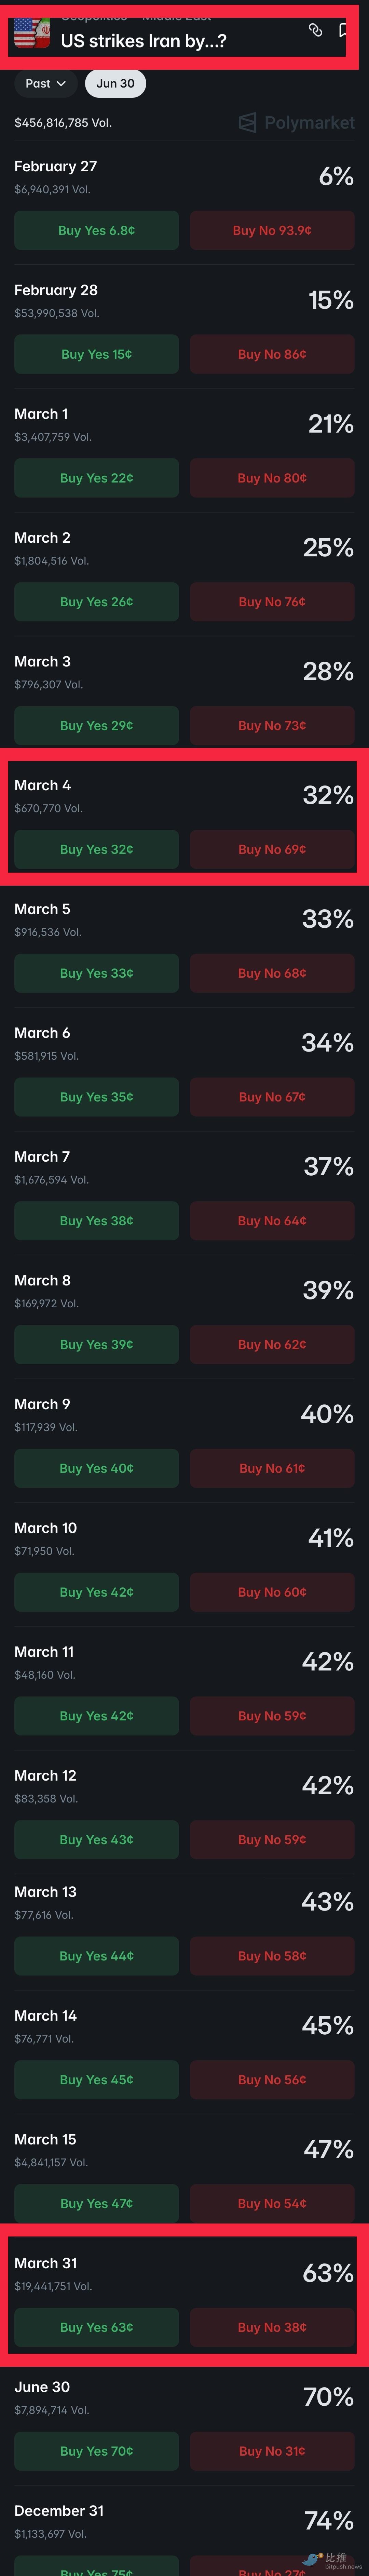Screen dimensions: 369x2576
Task: Select the Jun 30 tab pill
Action: click(x=115, y=84)
